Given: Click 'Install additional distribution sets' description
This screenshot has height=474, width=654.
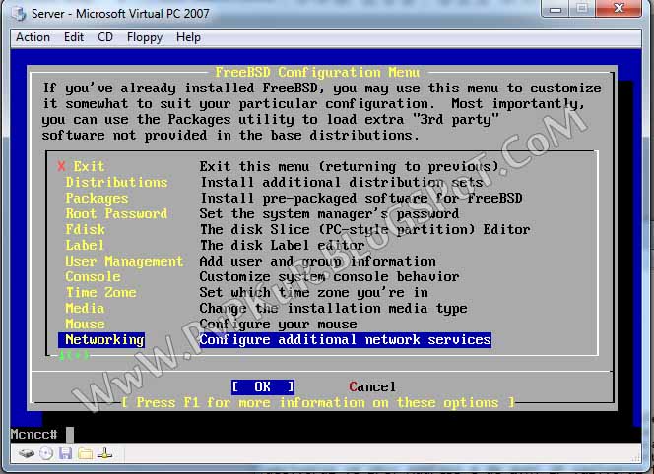Looking at the screenshot, I should 342,183.
